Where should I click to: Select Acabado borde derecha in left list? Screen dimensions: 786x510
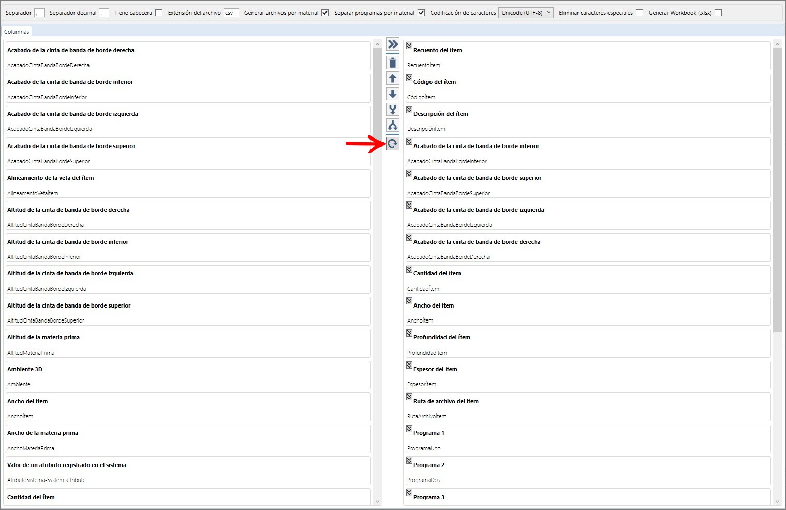188,56
